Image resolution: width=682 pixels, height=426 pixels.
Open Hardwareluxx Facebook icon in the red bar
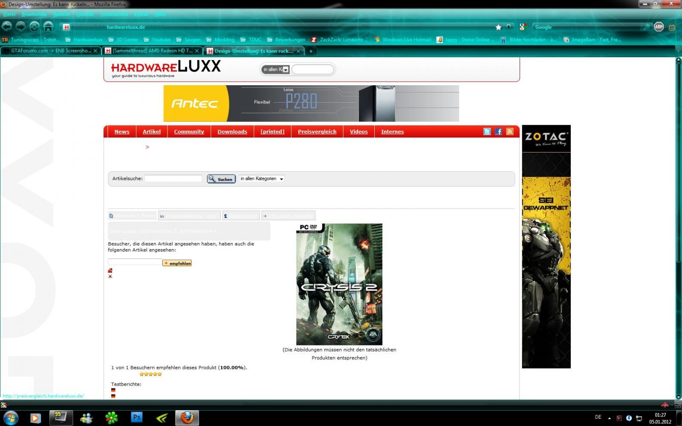(x=498, y=132)
